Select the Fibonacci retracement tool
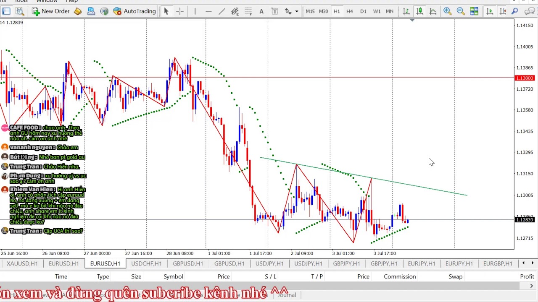 (248, 11)
